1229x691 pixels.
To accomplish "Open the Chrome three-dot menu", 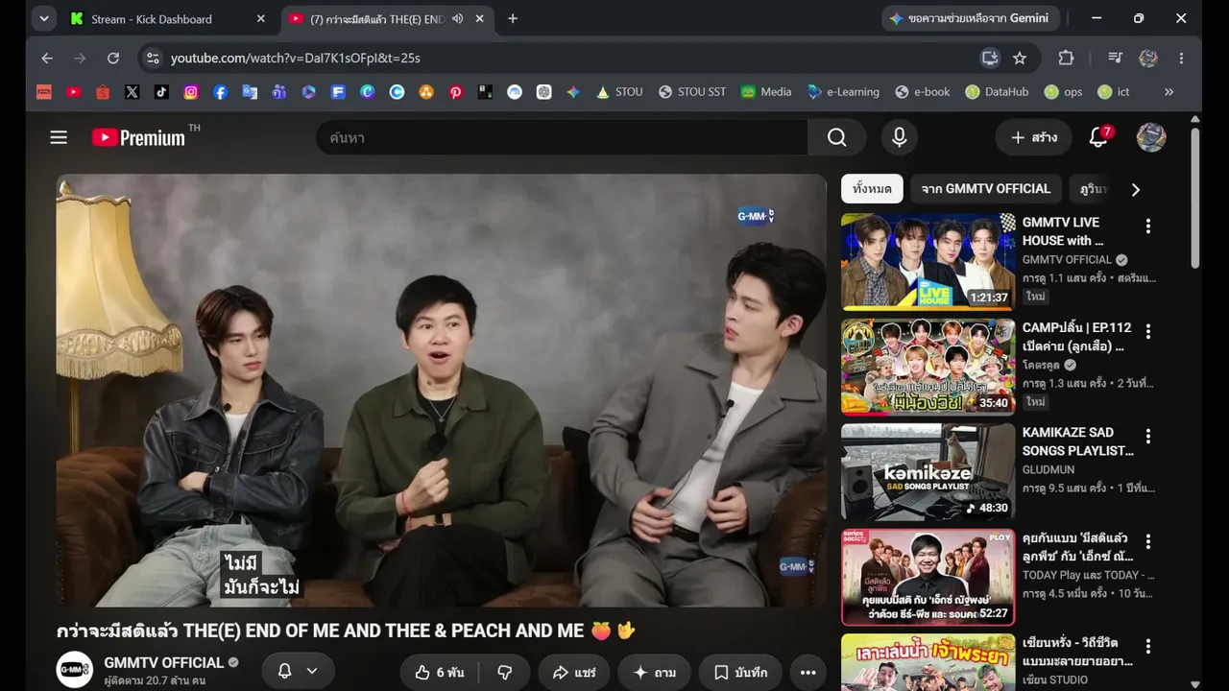I will pos(1181,58).
